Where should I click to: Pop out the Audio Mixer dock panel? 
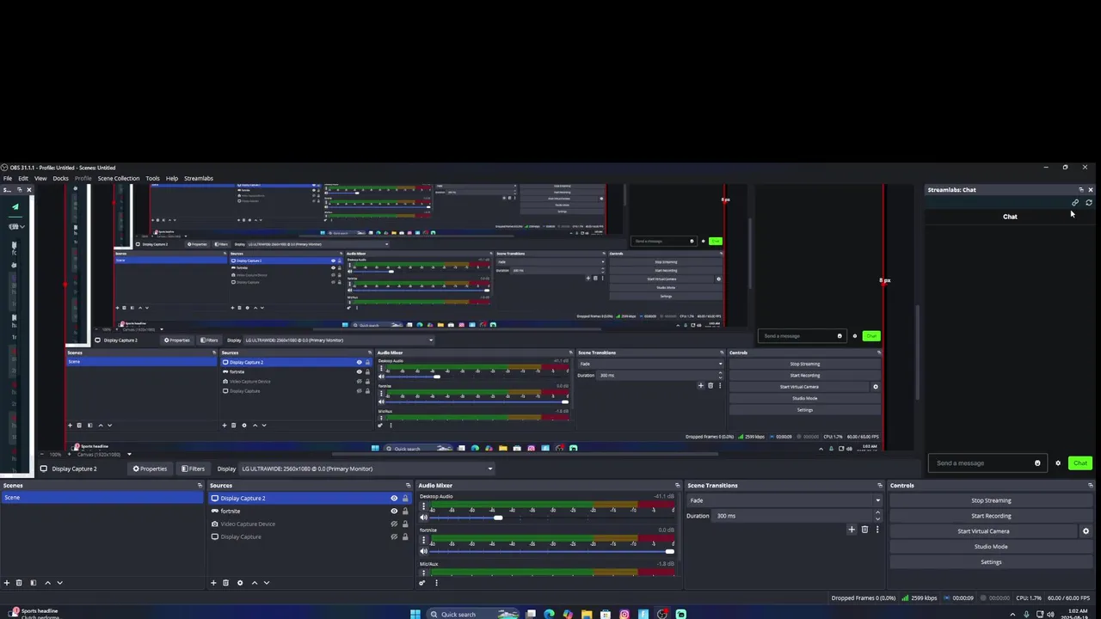677,486
